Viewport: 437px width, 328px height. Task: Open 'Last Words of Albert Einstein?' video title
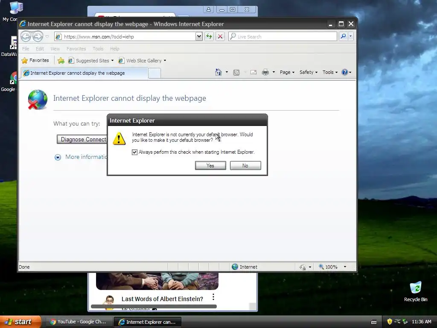(x=162, y=299)
